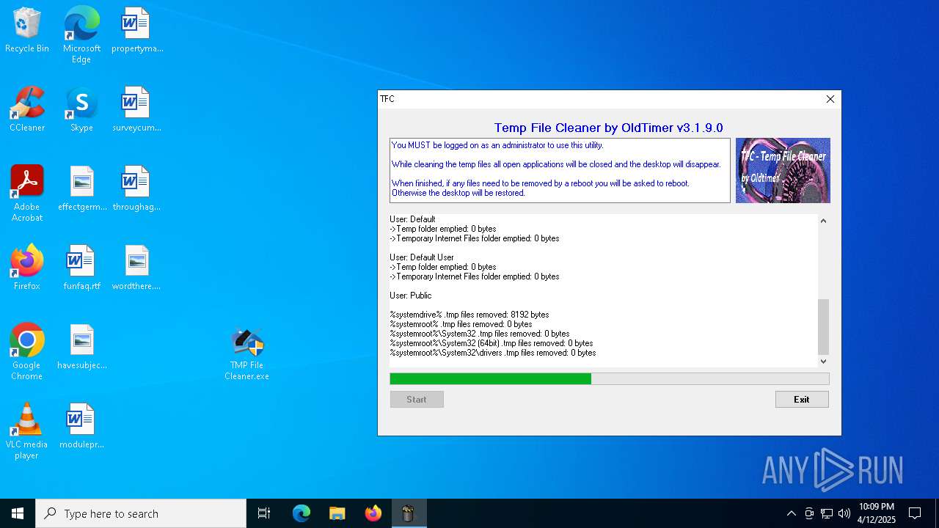Launch Microsoft Edge from the desktop

[81, 34]
